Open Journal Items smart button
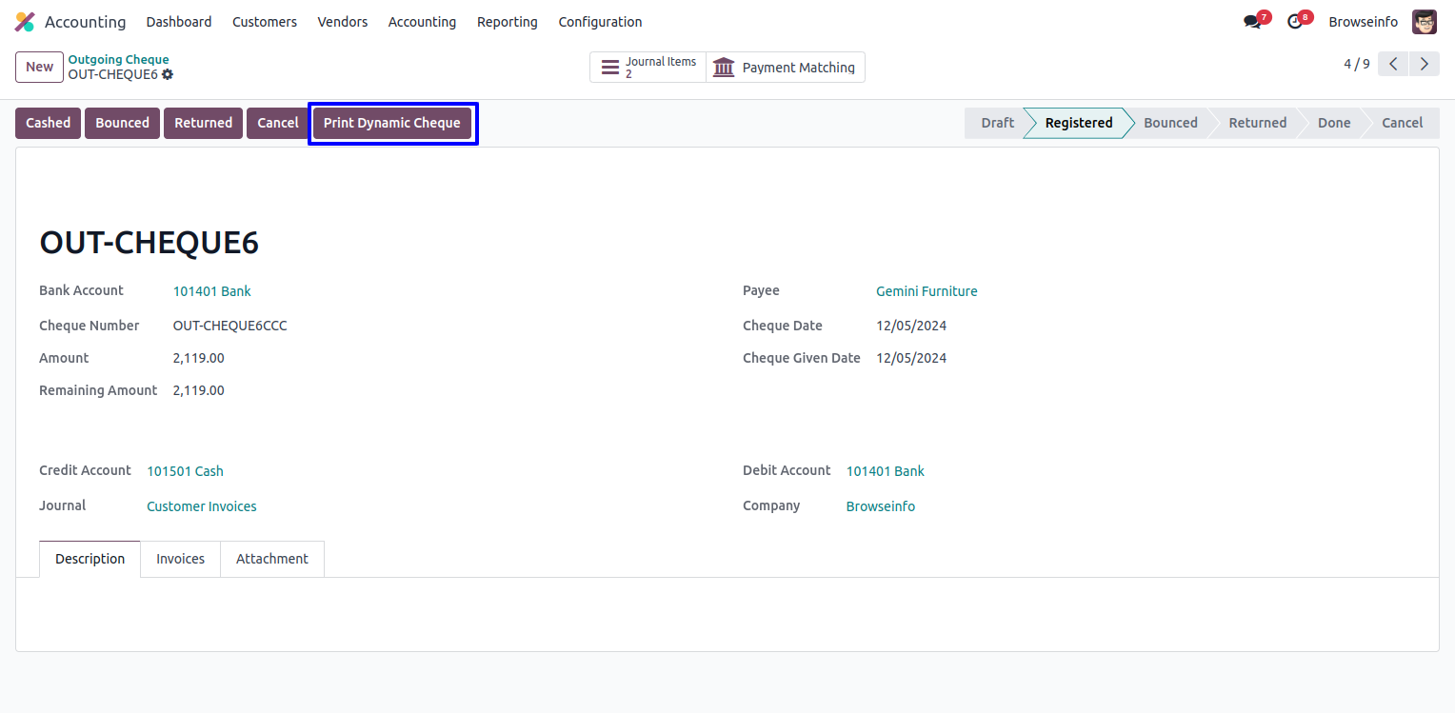This screenshot has height=713, width=1455. click(x=648, y=68)
